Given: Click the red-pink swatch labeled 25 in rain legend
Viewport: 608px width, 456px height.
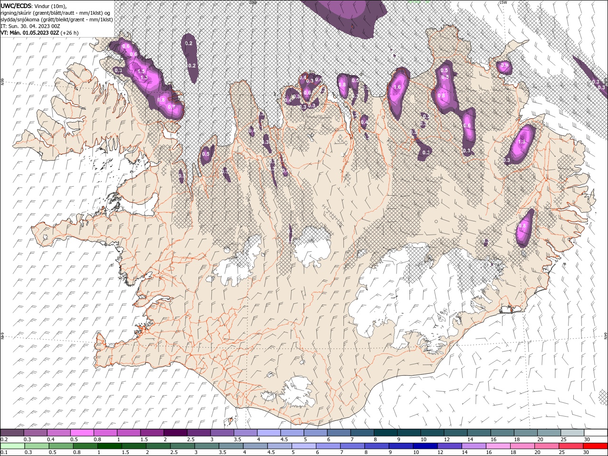Looking at the screenshot, I should 571,446.
